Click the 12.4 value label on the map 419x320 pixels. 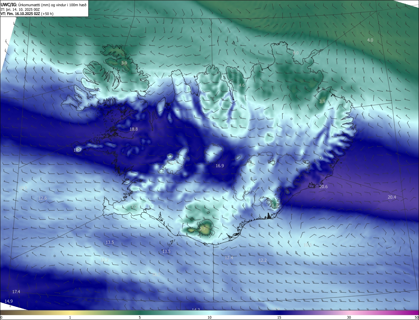tap(229, 258)
